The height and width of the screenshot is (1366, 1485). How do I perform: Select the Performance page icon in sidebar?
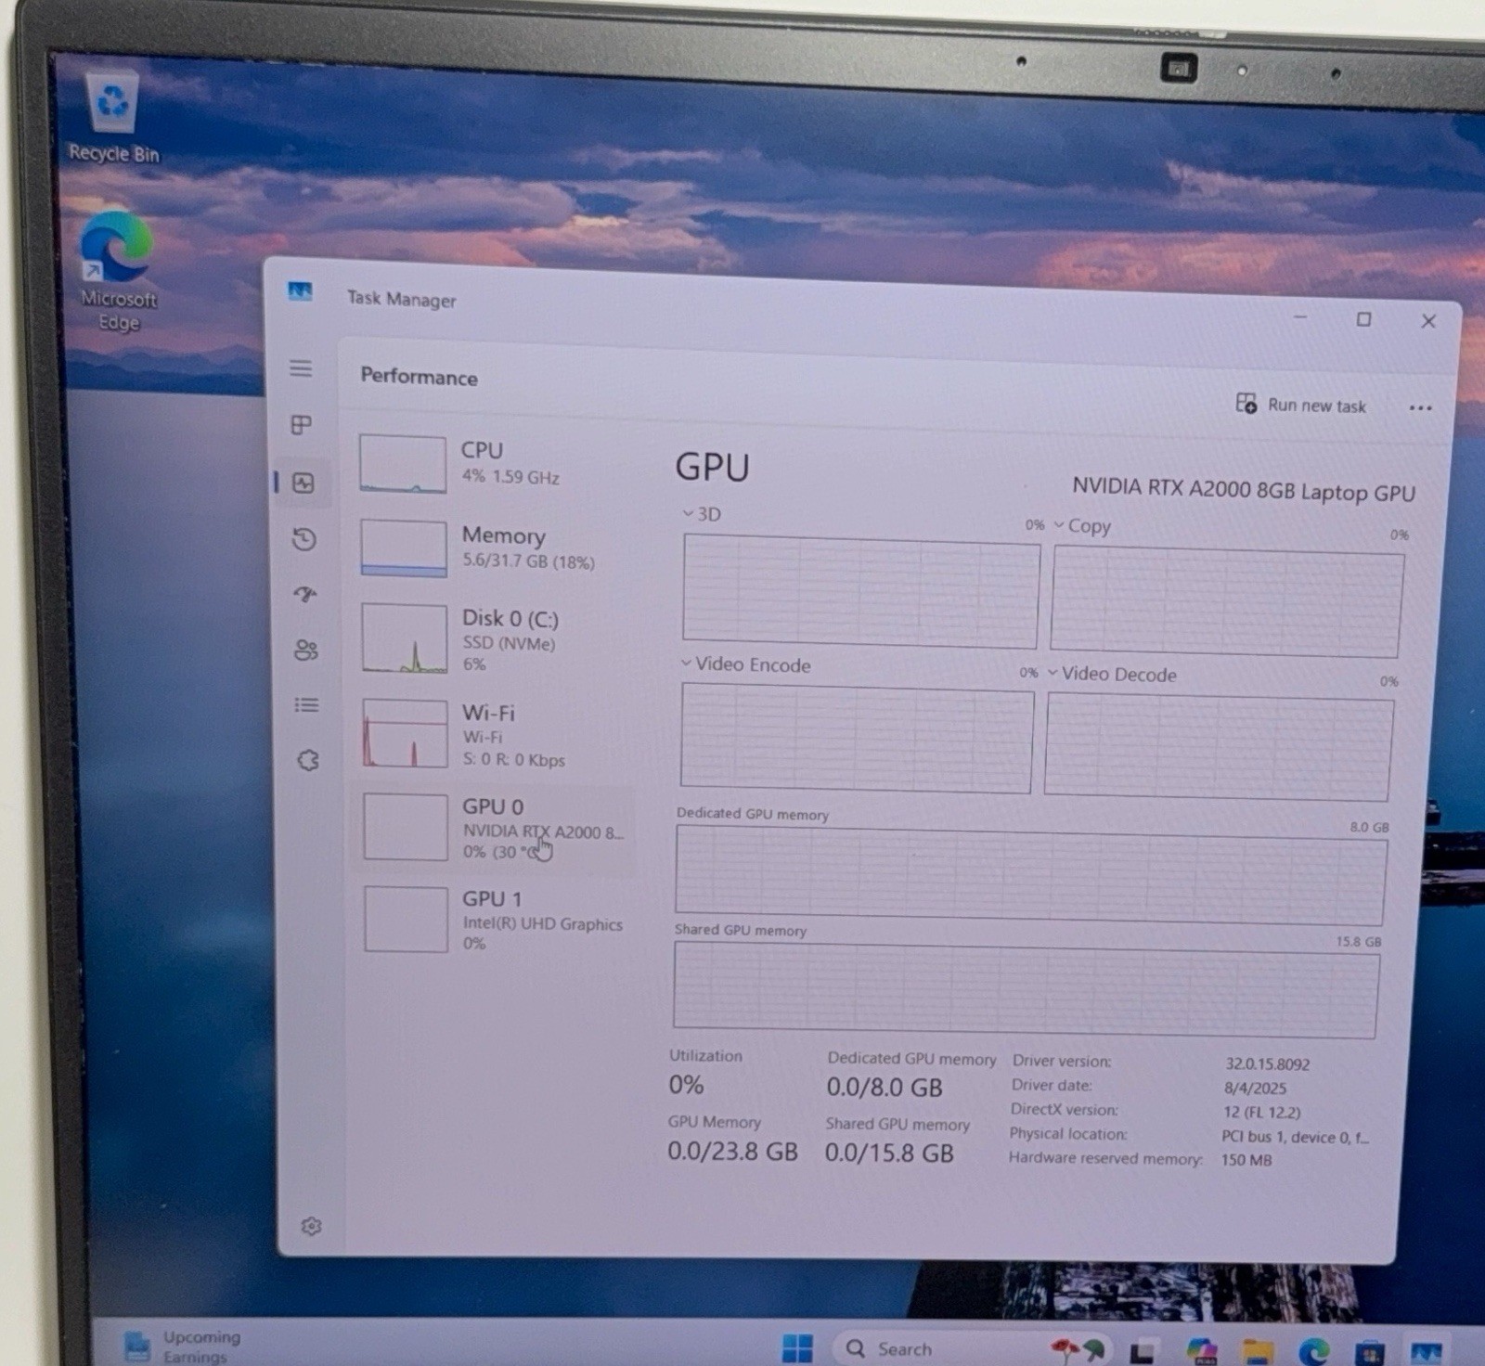point(303,483)
